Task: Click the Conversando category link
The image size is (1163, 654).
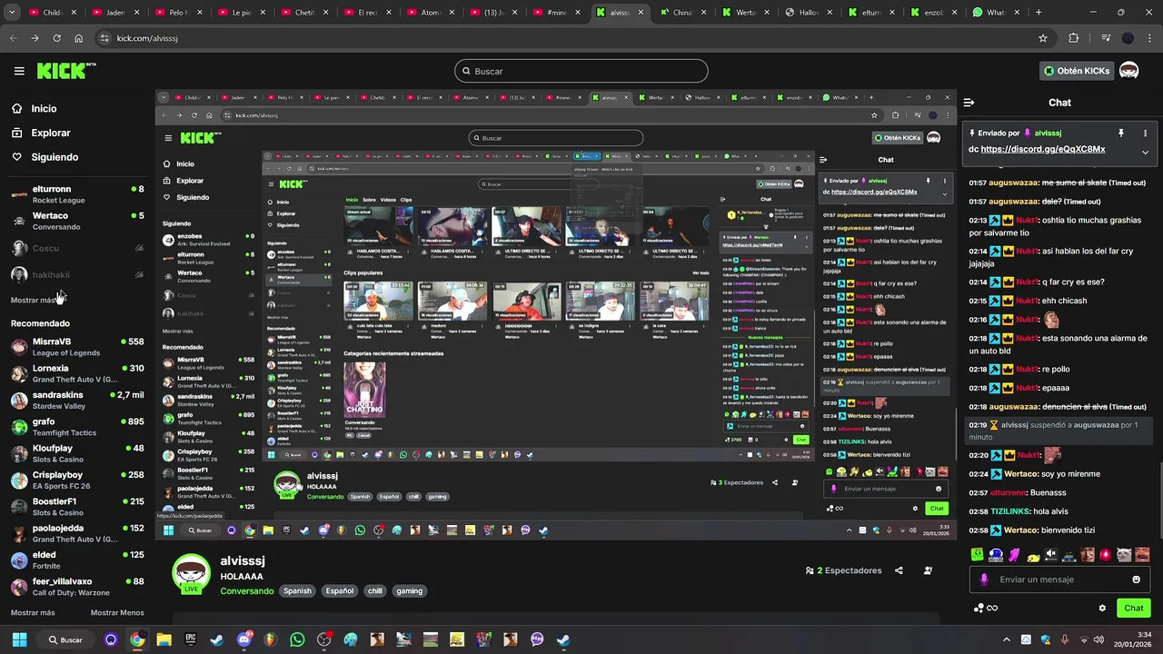Action: [x=246, y=591]
